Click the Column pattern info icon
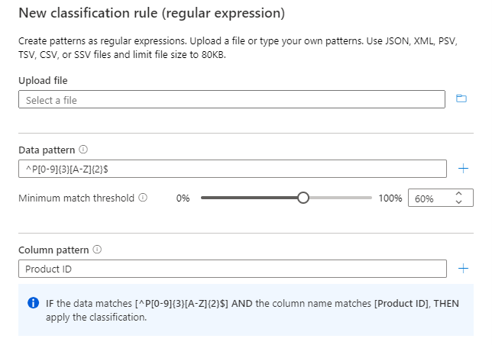The image size is (492, 345). (97, 250)
